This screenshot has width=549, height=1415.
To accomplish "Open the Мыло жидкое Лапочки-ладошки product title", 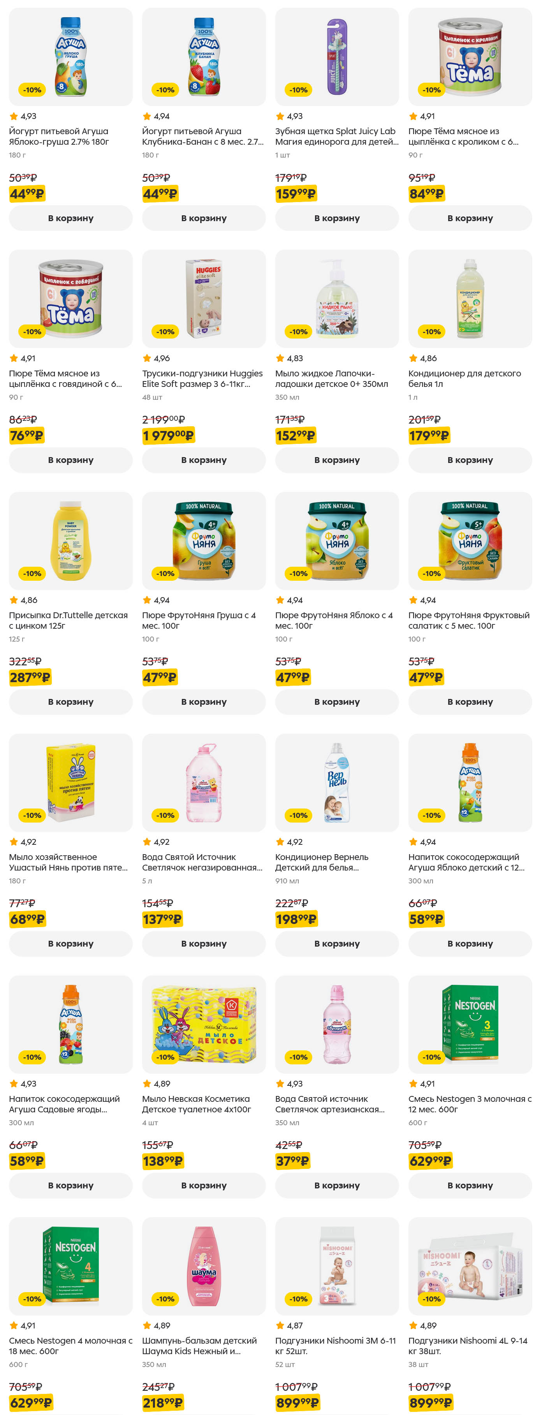I will coord(331,378).
